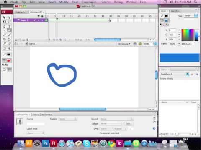The width and height of the screenshot is (201, 150).
Task: Select the Subselection tool
Action: click(9, 17)
